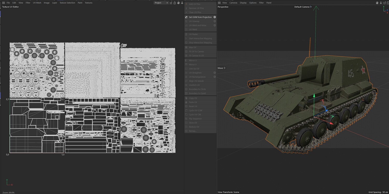Click the up-down zoom arrows icon in UV editor header

(x=182, y=3)
